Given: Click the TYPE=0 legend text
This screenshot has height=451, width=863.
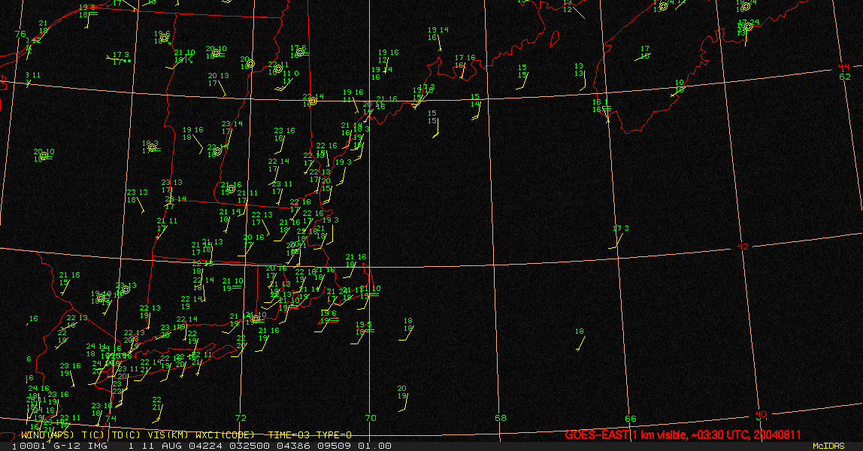Looking at the screenshot, I should (332, 435).
